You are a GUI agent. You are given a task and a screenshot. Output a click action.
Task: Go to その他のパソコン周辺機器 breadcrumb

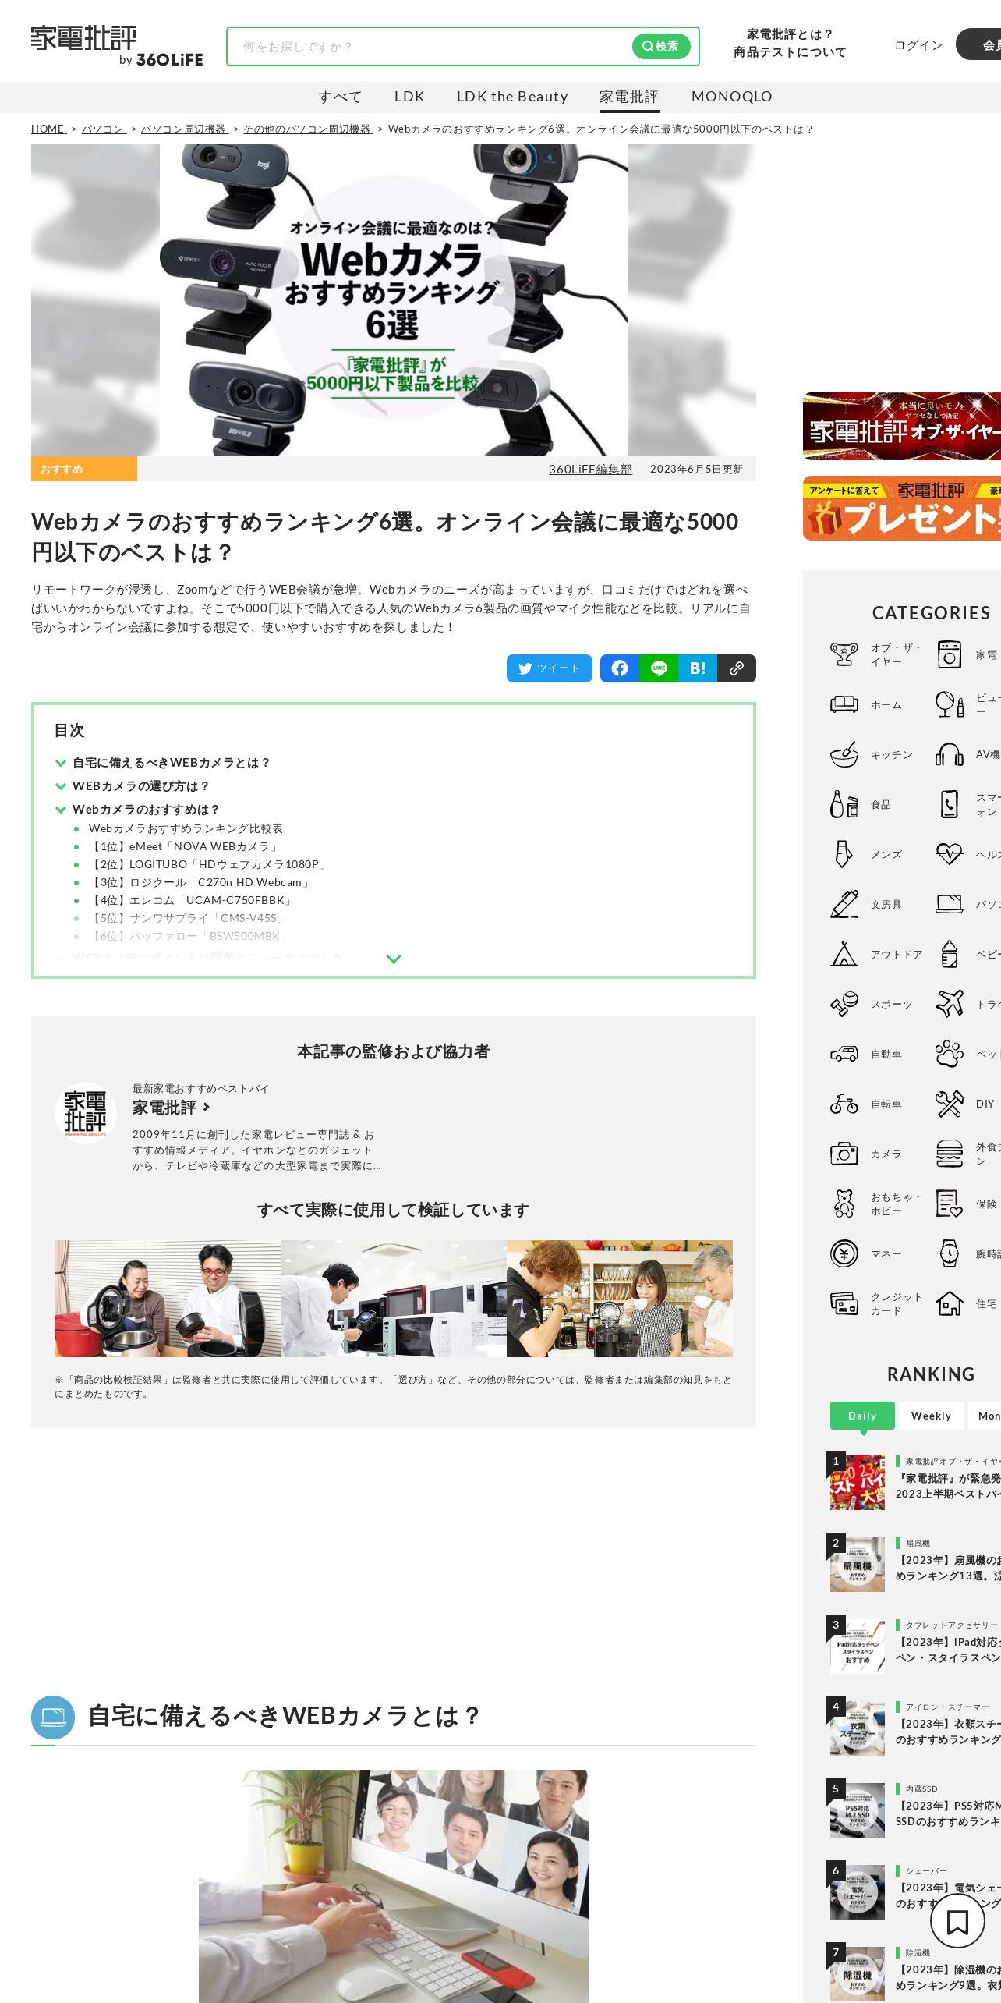point(308,129)
